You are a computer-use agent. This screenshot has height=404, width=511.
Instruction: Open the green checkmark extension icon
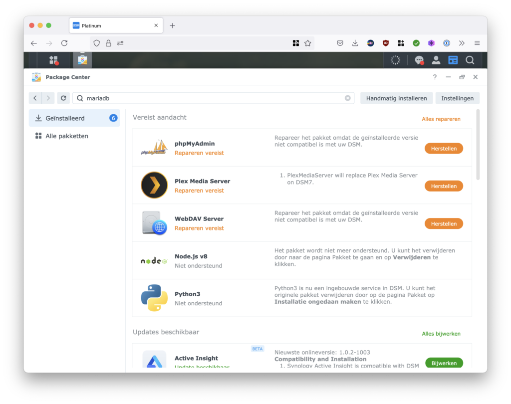click(x=416, y=43)
